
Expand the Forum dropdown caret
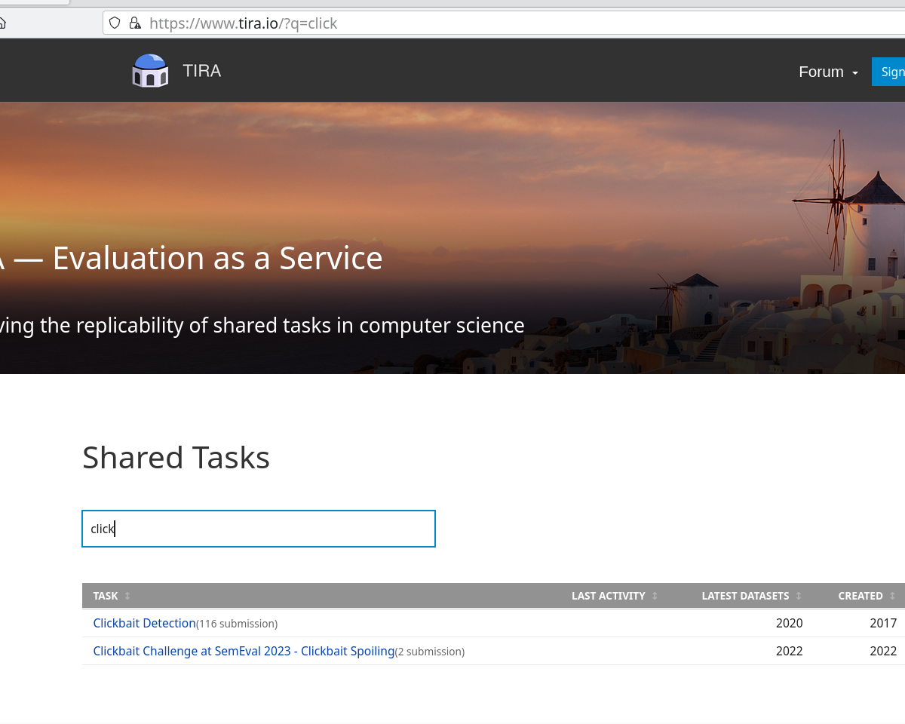click(854, 73)
